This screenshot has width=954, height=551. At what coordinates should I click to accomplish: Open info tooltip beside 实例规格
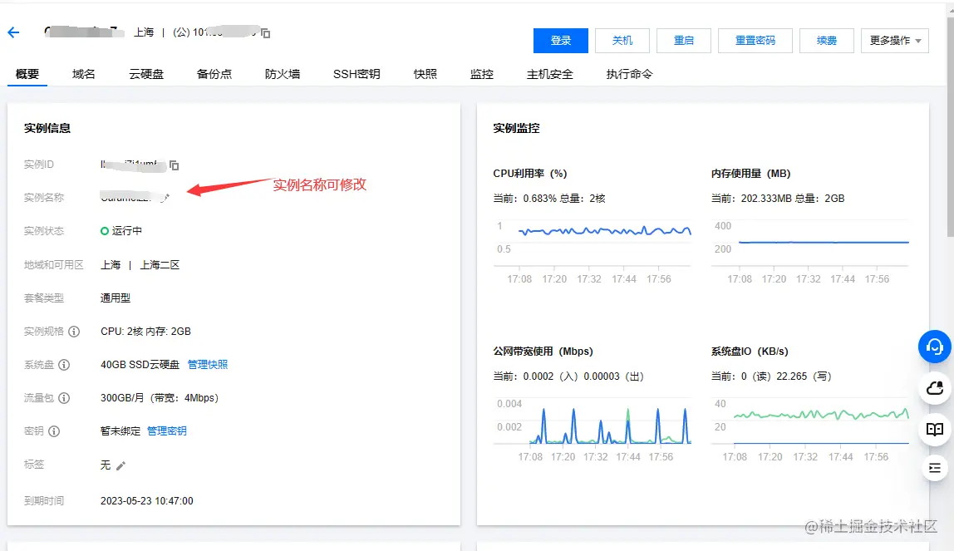[74, 332]
